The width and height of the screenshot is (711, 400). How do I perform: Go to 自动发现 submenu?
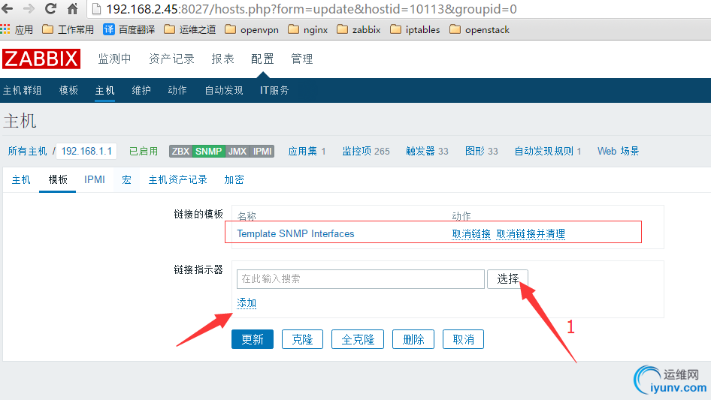coord(224,90)
